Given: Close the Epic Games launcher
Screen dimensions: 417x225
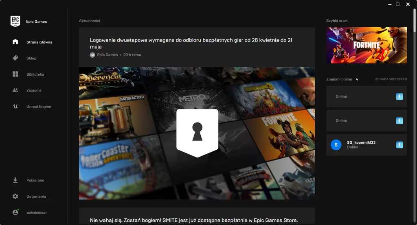Looking at the screenshot, I should (x=408, y=4).
